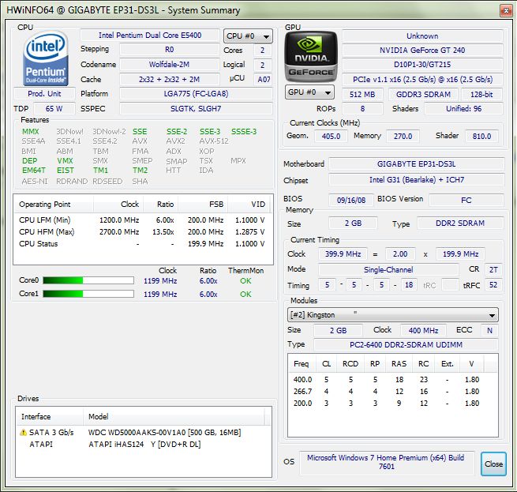Click the Intel Pentium Dual Core E5400 field
Image resolution: width=517 pixels, height=492 pixels.
pyautogui.click(x=150, y=36)
